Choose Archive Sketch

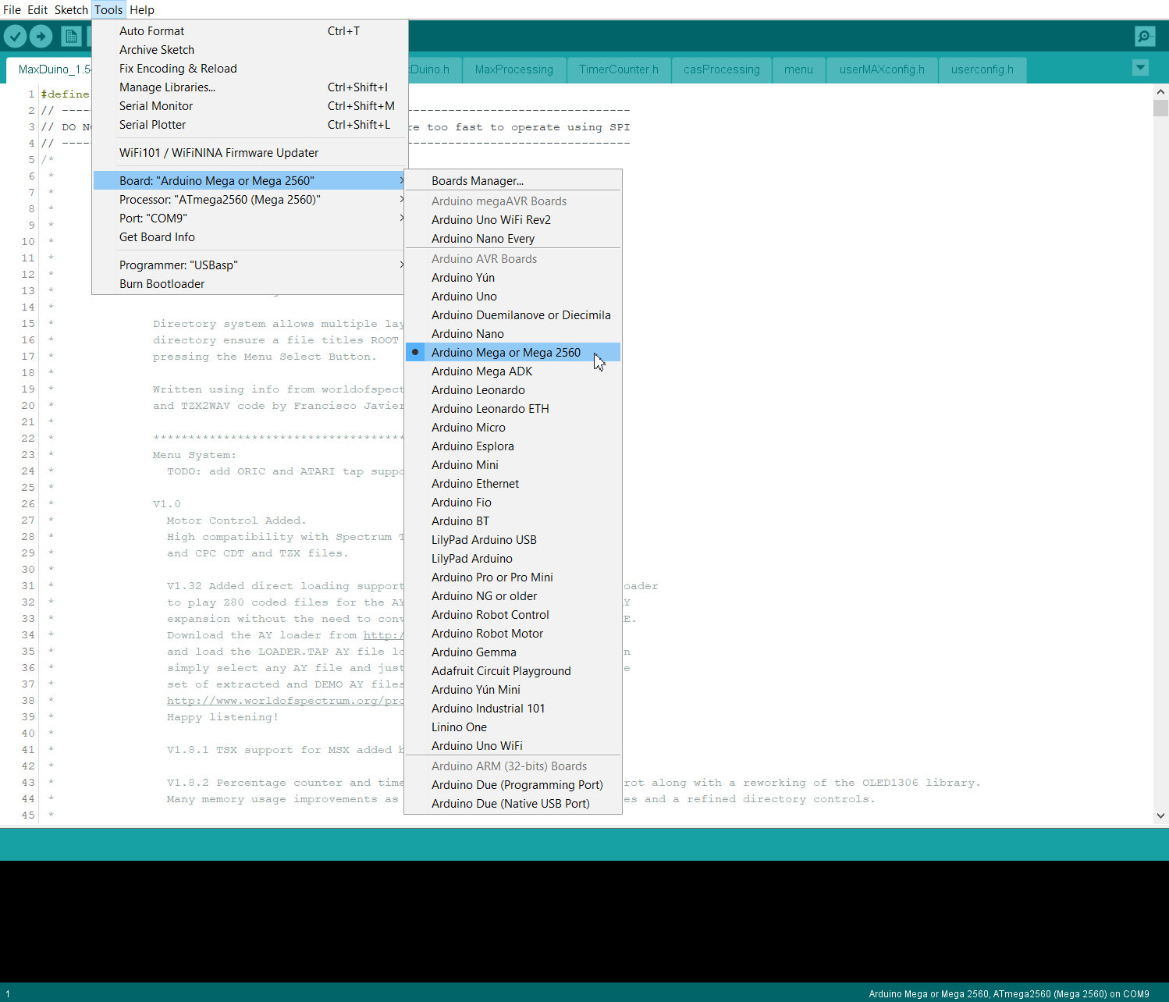pyautogui.click(x=250, y=50)
